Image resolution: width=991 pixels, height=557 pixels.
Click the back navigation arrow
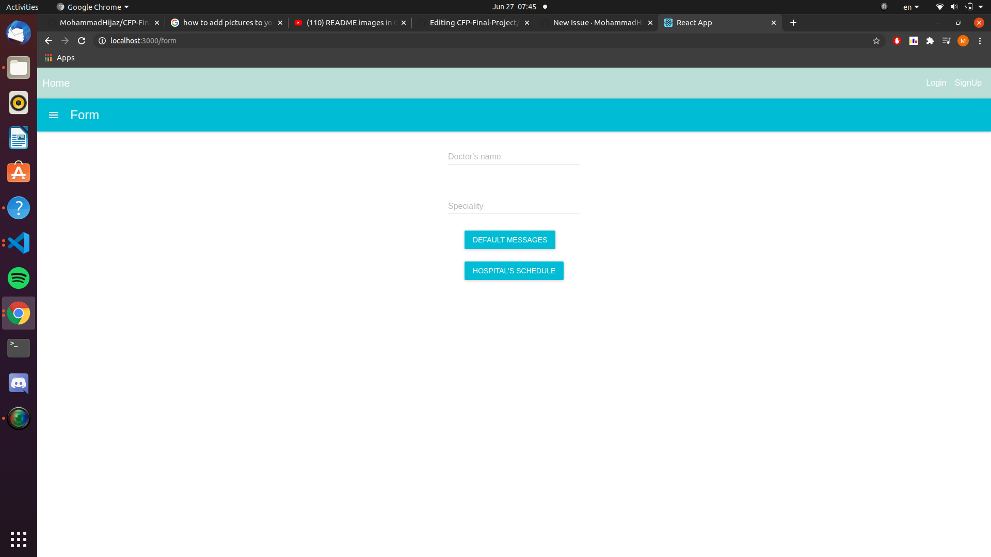coord(47,41)
